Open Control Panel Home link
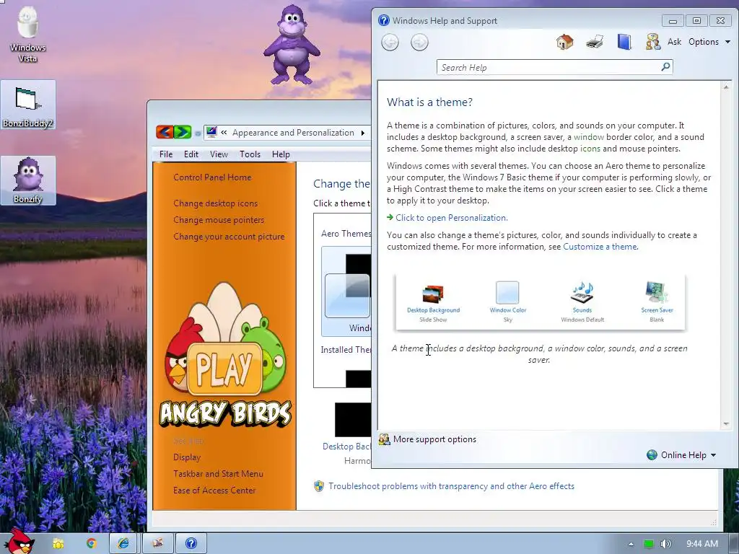This screenshot has height=554, width=739. [x=212, y=177]
